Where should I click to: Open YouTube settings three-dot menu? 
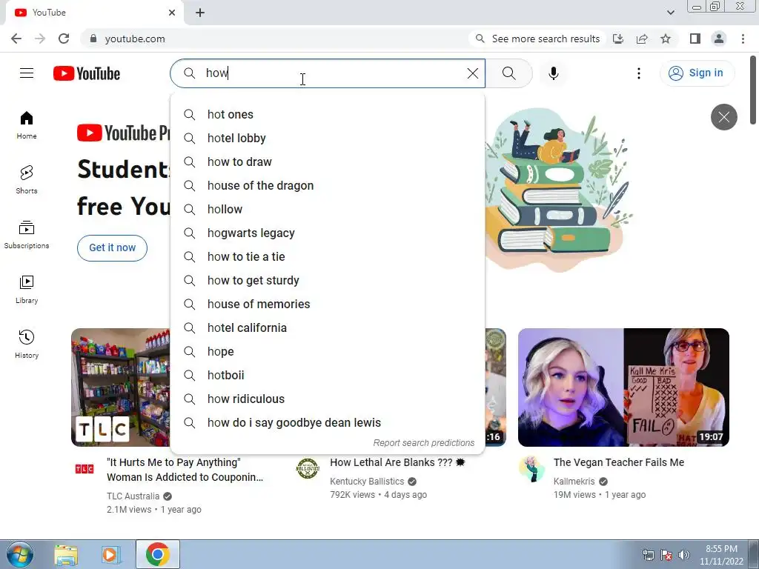pyautogui.click(x=639, y=73)
